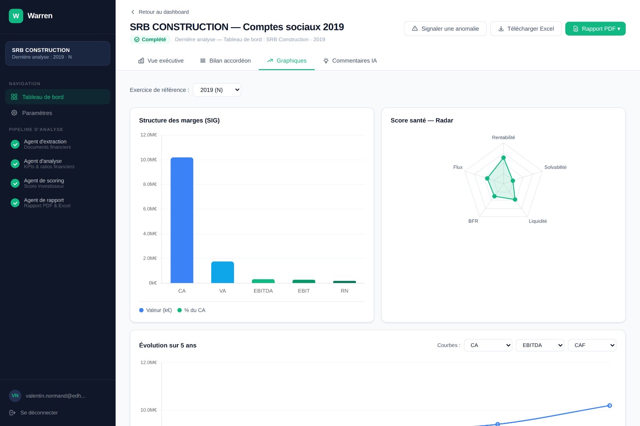Click the earlier data point on evolution line
Viewport: 640px width, 426px height.
pyautogui.click(x=498, y=424)
